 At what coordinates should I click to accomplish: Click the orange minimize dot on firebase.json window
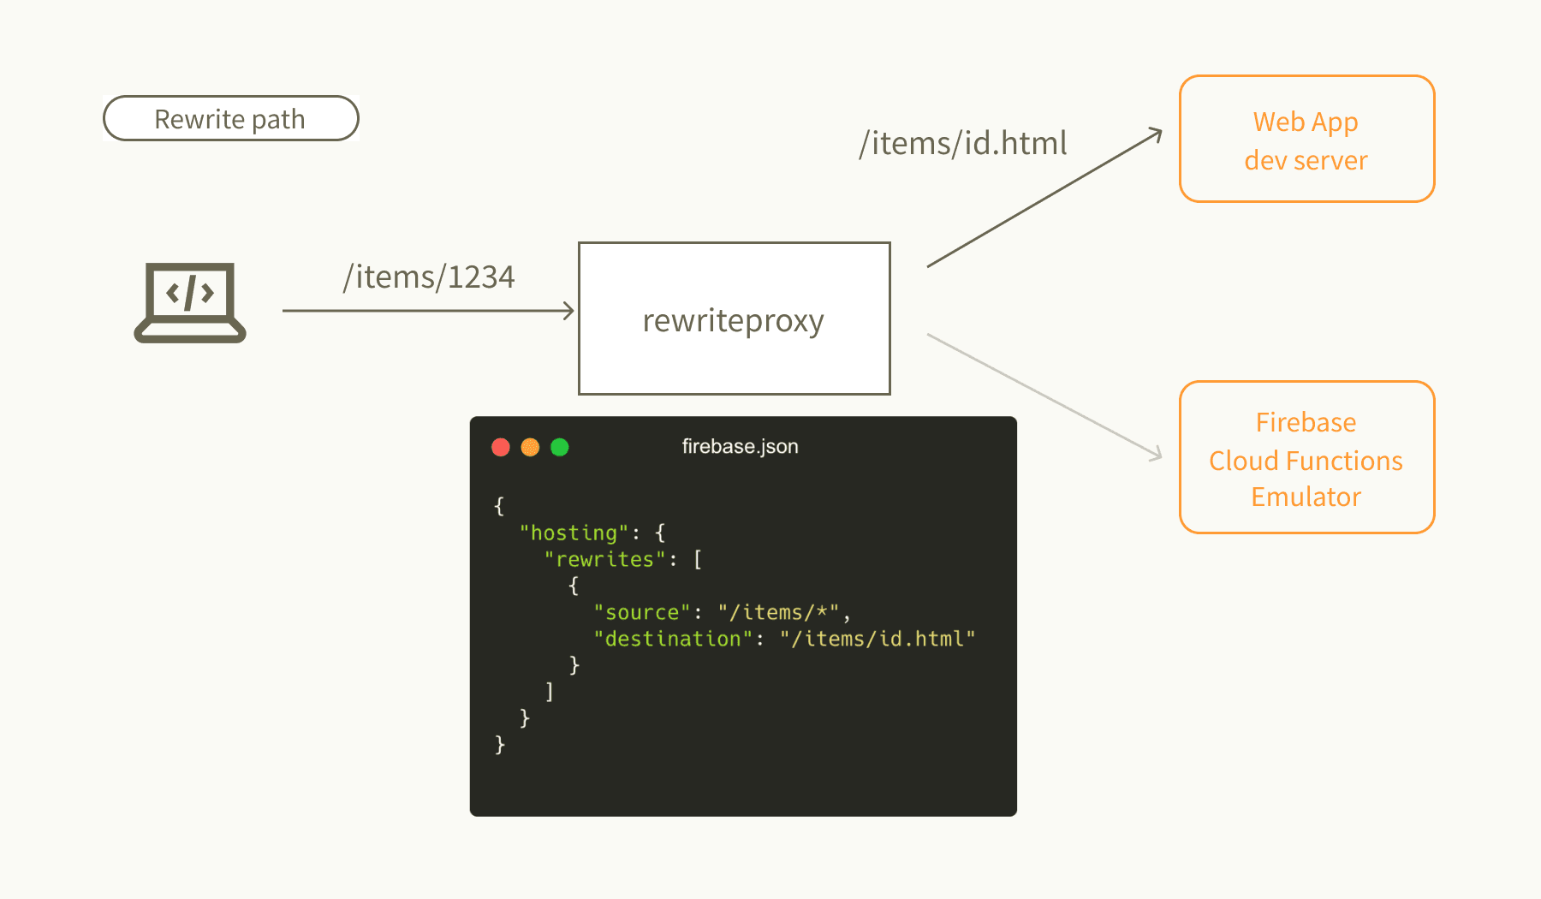[530, 447]
